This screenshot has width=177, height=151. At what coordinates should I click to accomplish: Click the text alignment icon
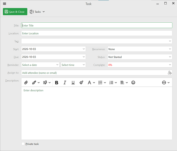tap(122, 82)
